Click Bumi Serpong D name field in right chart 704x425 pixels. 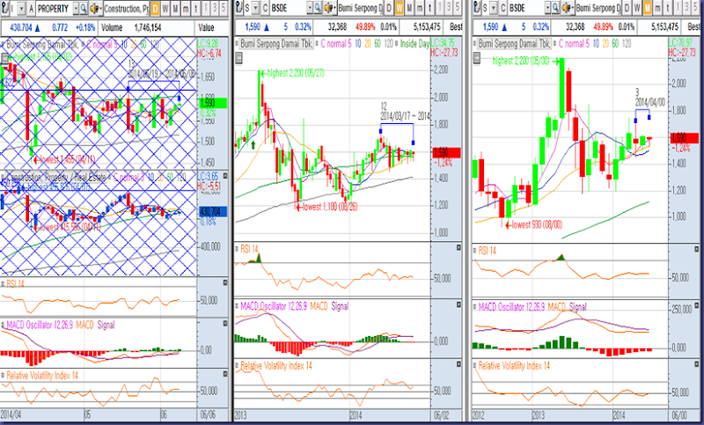pos(598,8)
